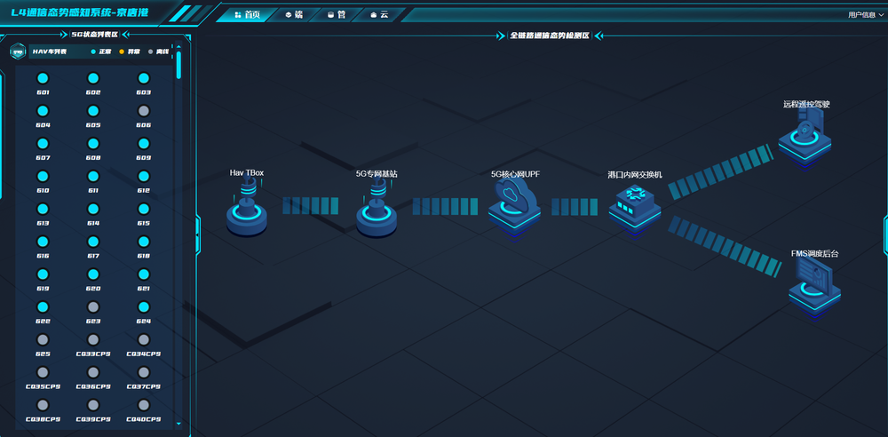Select vehicle 613 status dot
Viewport: 888px width, 437px height.
(x=43, y=209)
